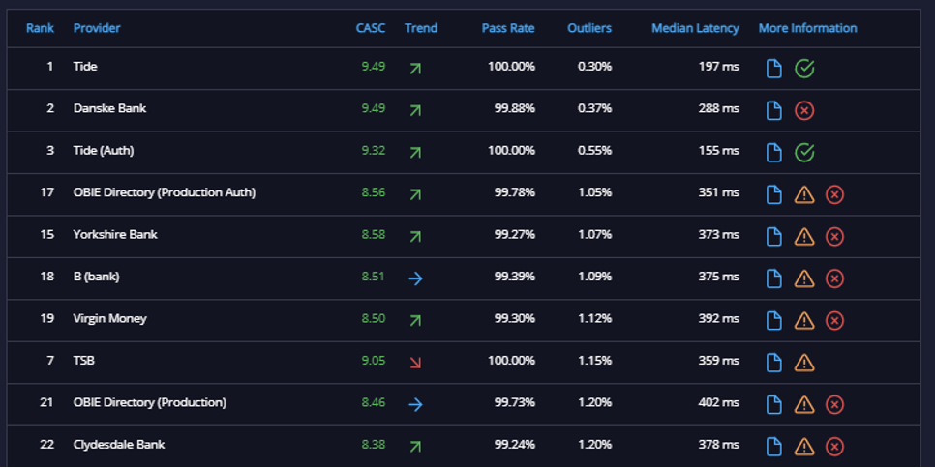Click the 8.38 CASC score for Clydesdale Bank
The image size is (935, 468).
pyautogui.click(x=374, y=444)
